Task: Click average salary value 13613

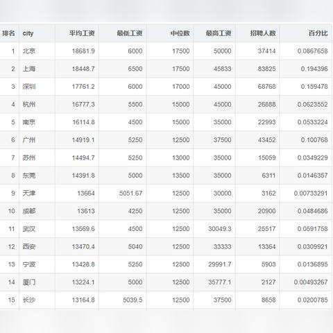Action: pos(86,211)
